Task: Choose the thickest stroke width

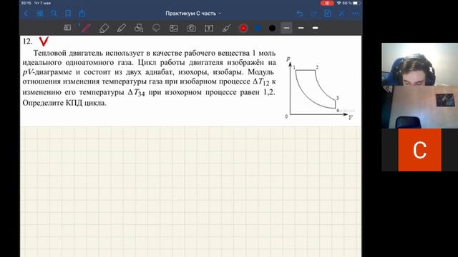Action: click(x=315, y=28)
